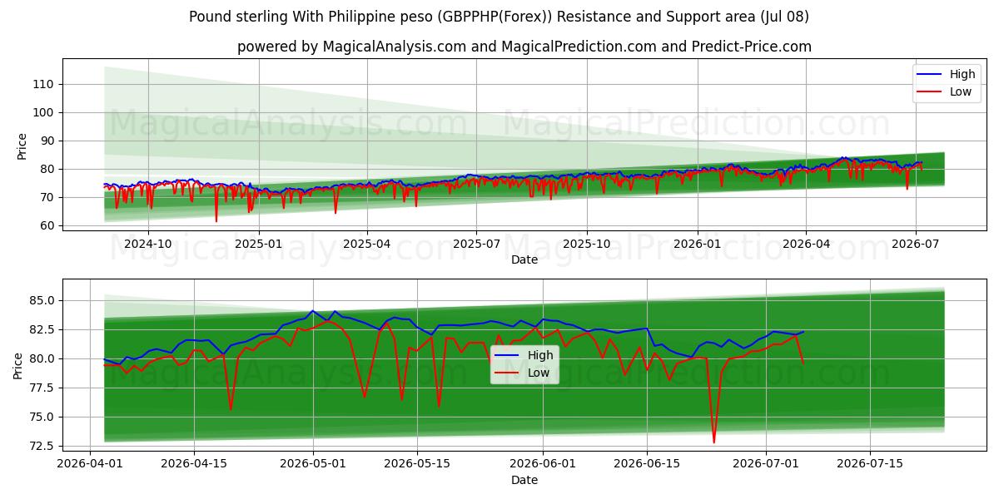This screenshot has height=499, width=999.
Task: Click the '77.5' tick on bottom chart
Action: pos(42,388)
